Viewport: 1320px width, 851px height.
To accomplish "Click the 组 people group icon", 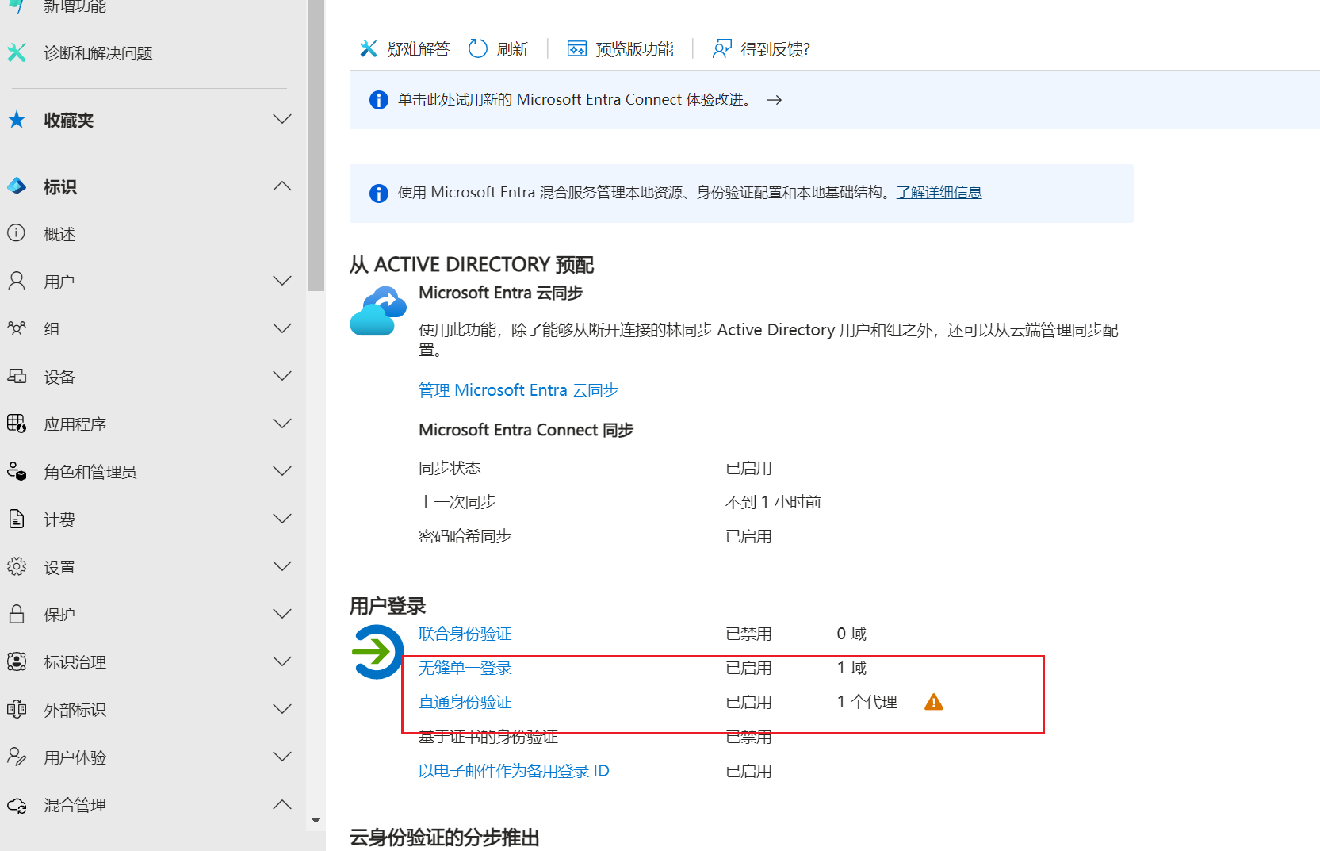I will (x=17, y=328).
